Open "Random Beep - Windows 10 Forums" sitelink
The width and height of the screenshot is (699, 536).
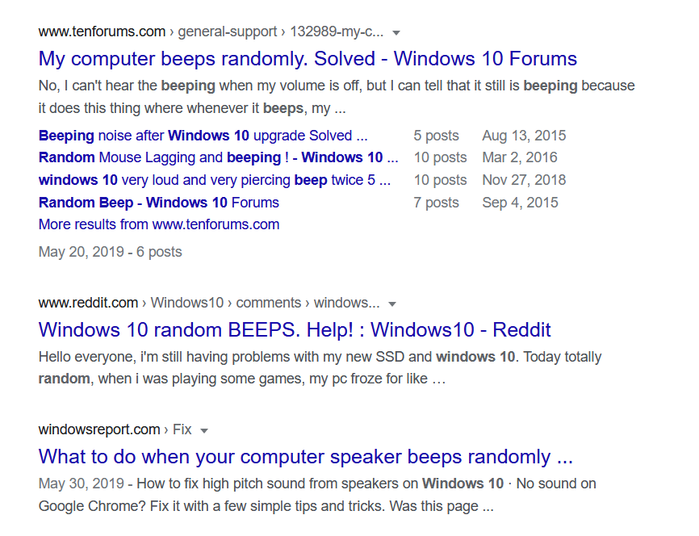pyautogui.click(x=158, y=203)
